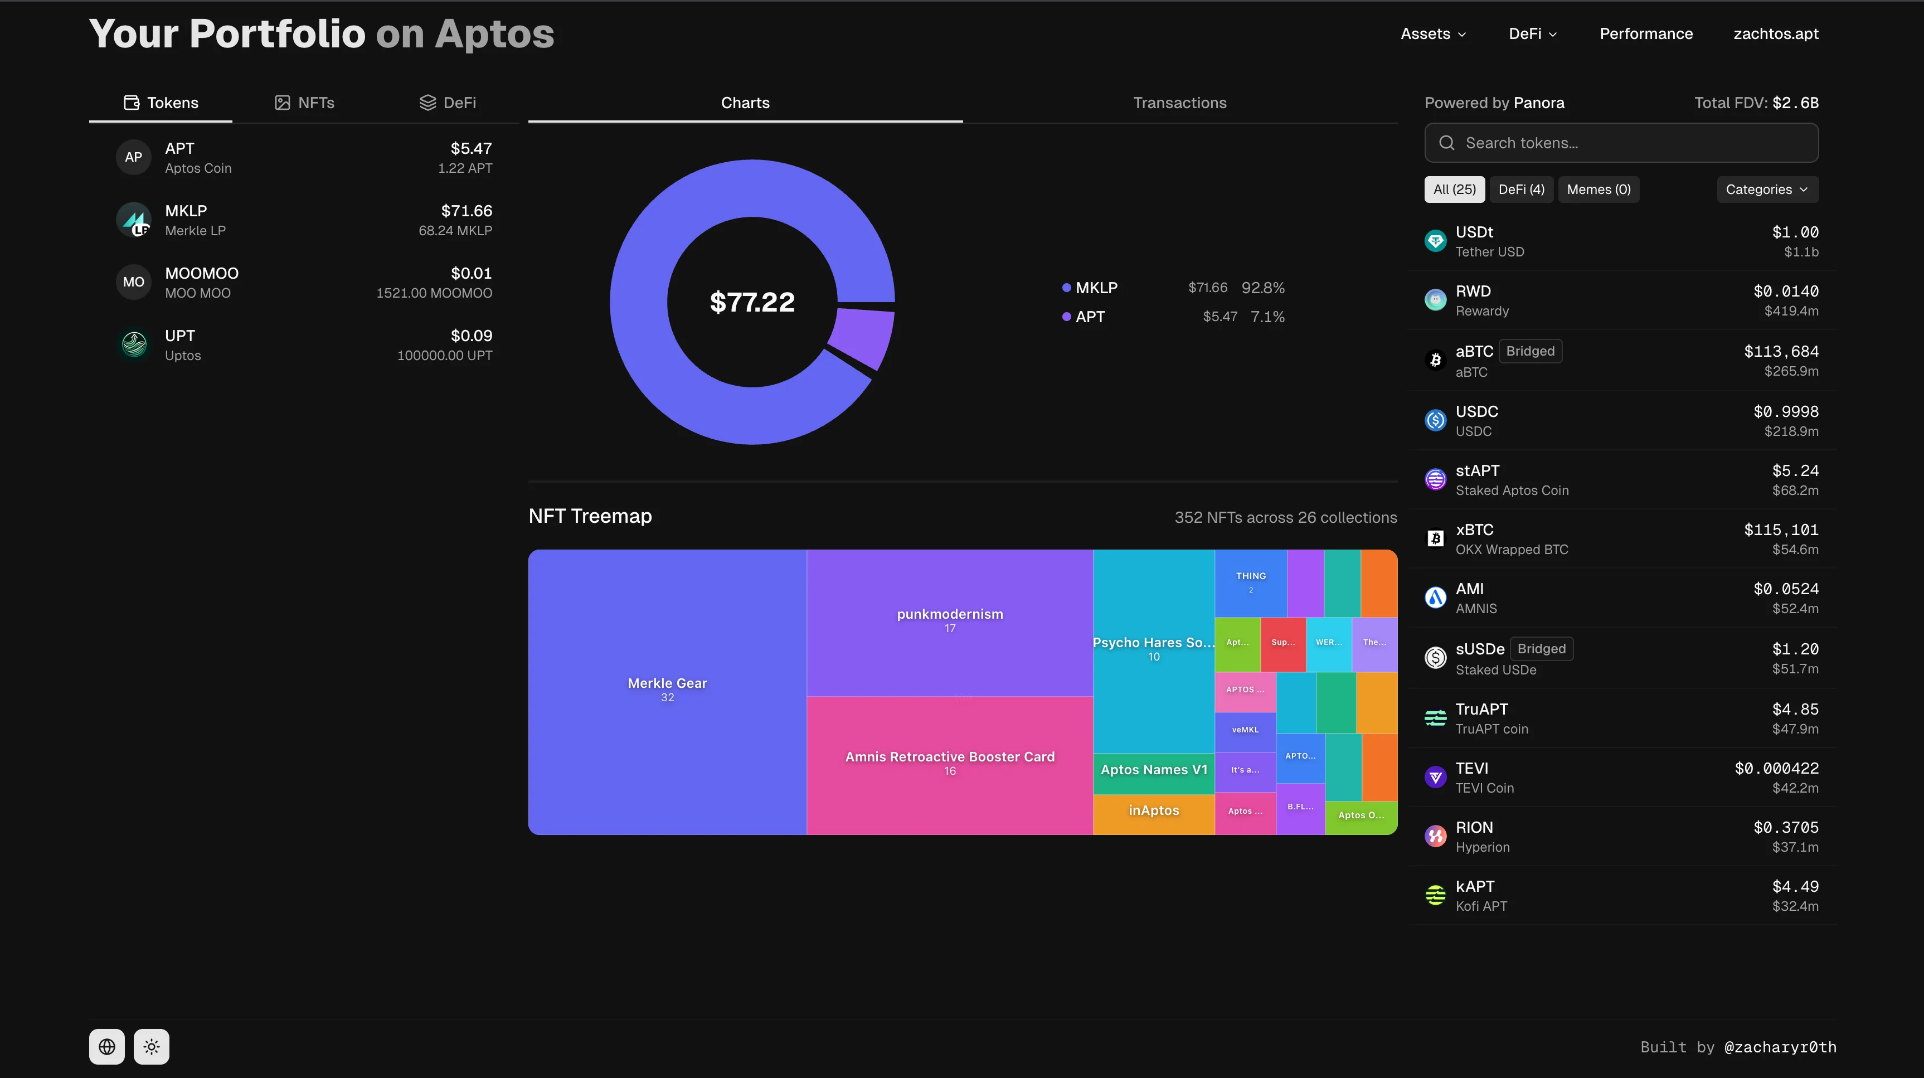Switch to the Transactions tab

[x=1179, y=103]
